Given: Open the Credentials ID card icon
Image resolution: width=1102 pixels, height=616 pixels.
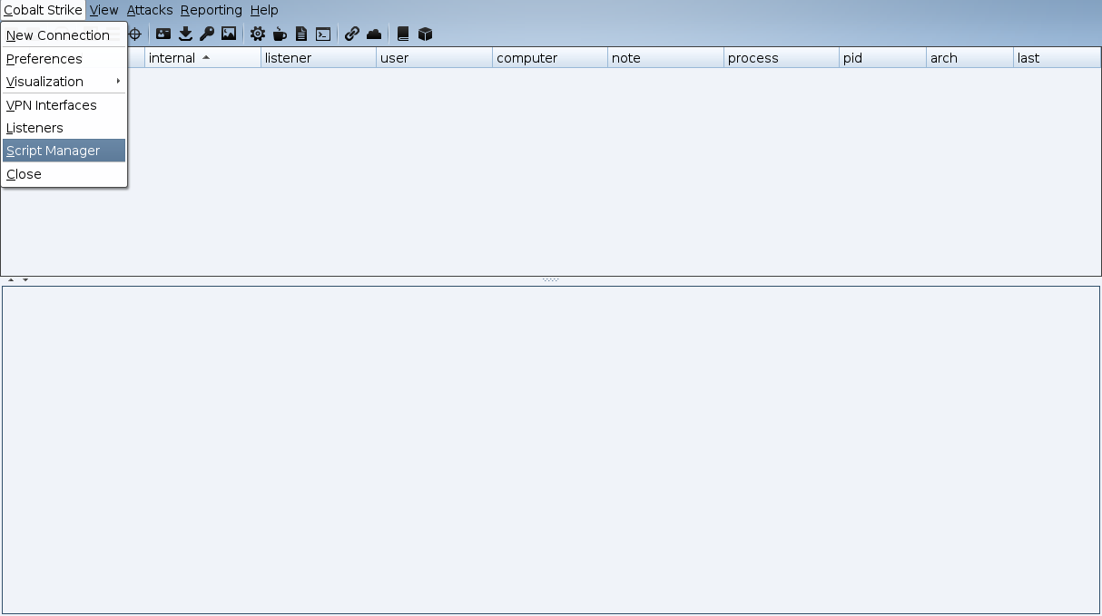Looking at the screenshot, I should (163, 34).
